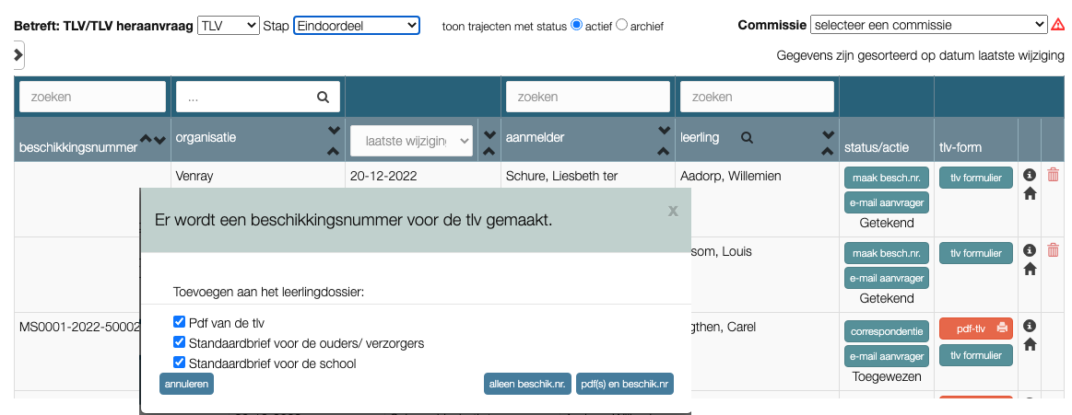Image resolution: width=1072 pixels, height=415 pixels.
Task: Click the info icon in Willemien Aadorp's row
Action: point(1030,175)
